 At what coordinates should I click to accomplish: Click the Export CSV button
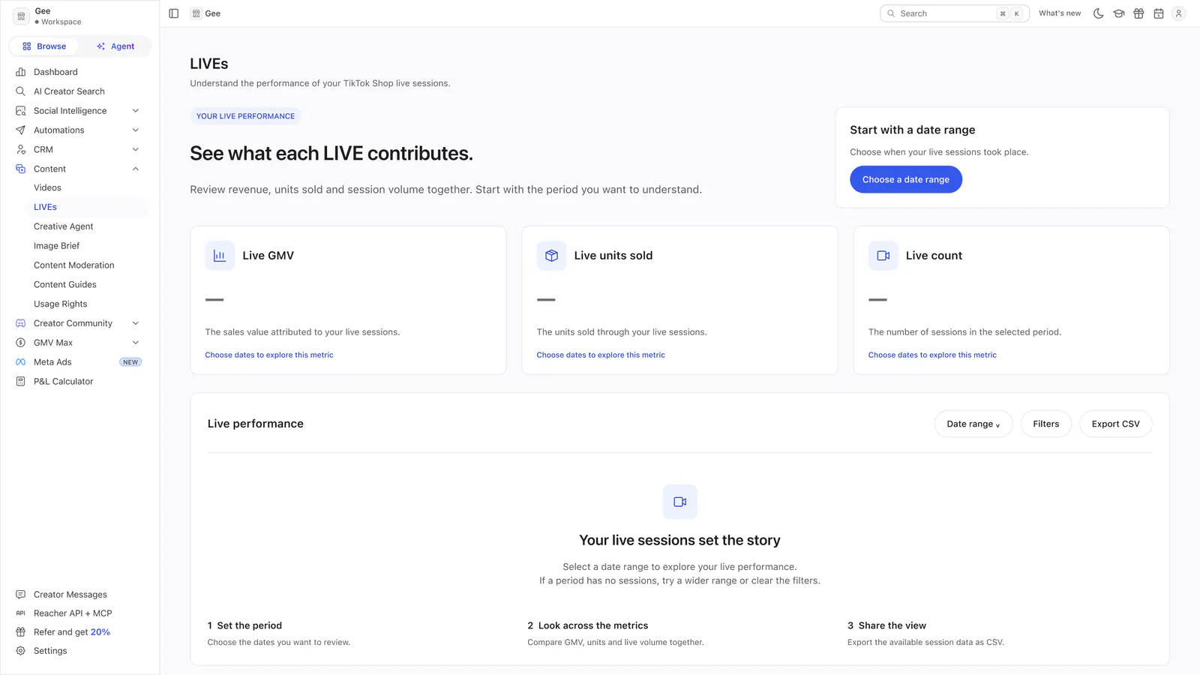[x=1116, y=424]
